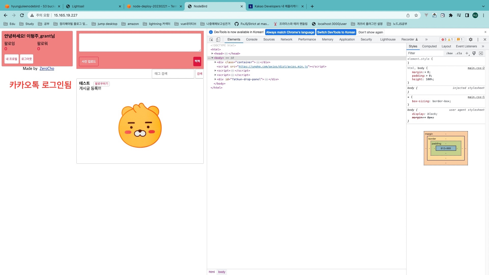Image resolution: width=489 pixels, height=275 pixels.
Task: Activate the inspect element picker tool
Action: [x=211, y=39]
